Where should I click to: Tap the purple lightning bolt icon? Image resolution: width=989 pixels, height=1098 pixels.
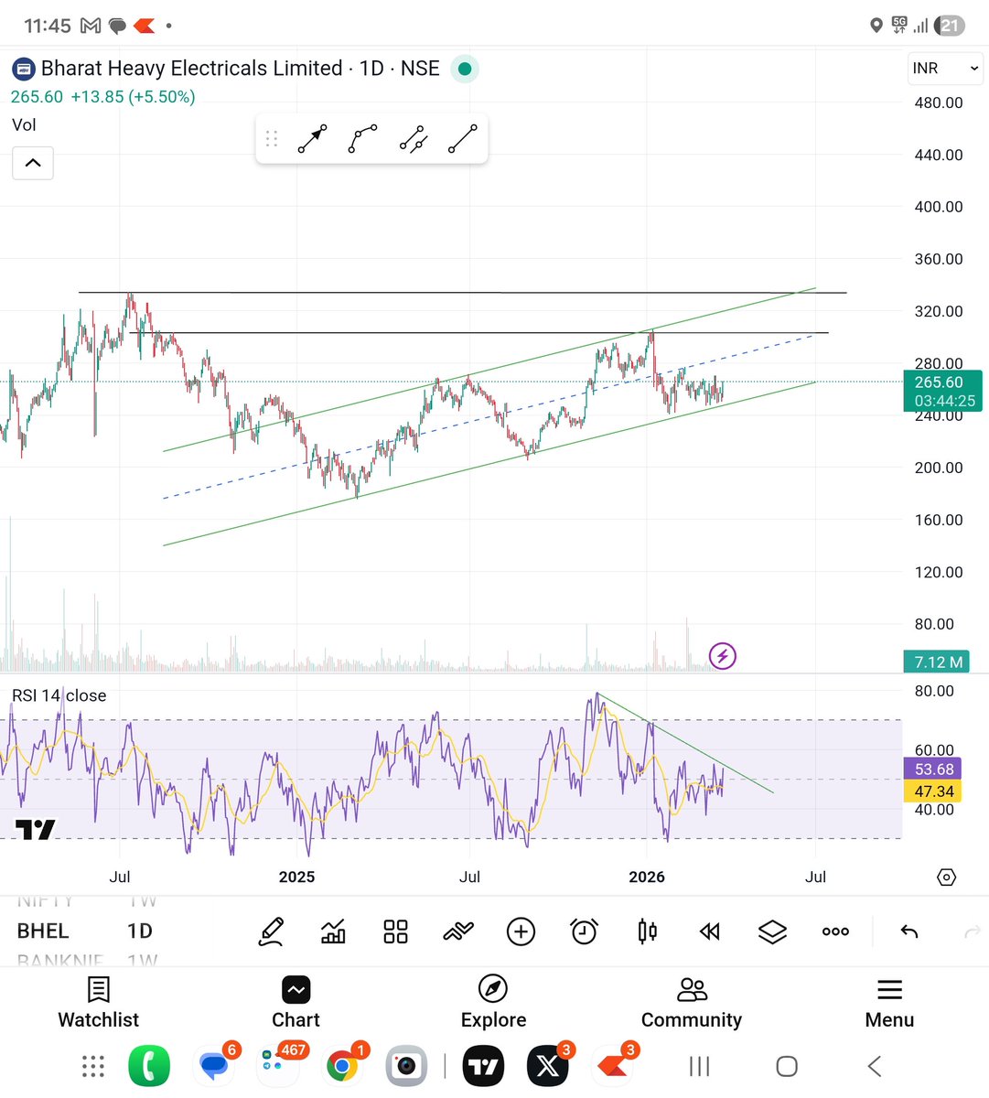click(x=723, y=656)
